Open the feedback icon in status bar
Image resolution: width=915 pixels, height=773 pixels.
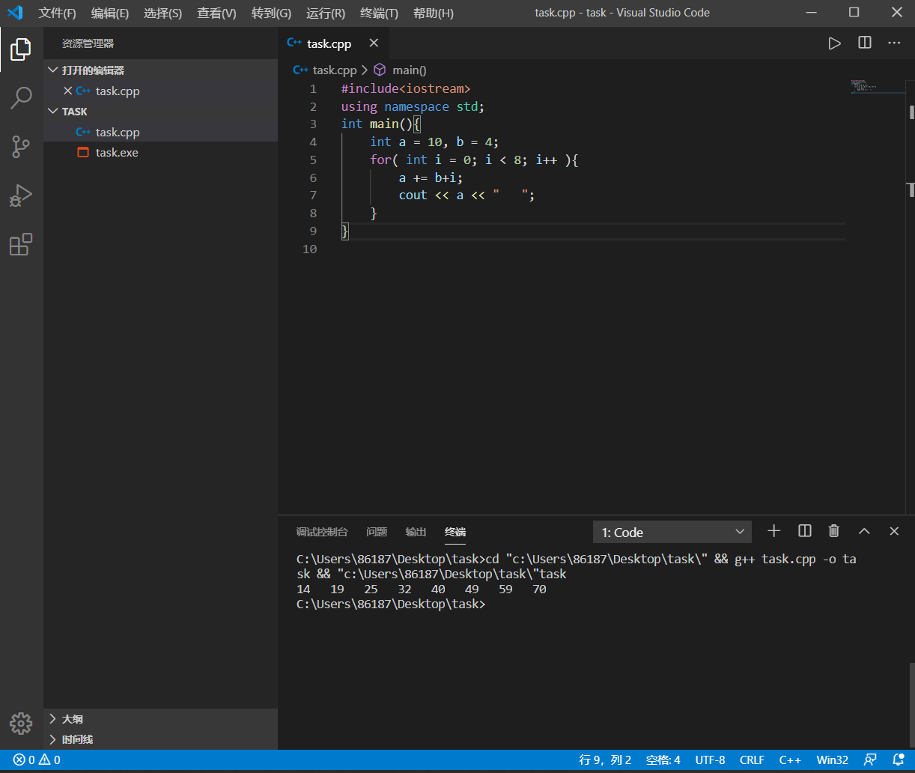click(x=870, y=760)
